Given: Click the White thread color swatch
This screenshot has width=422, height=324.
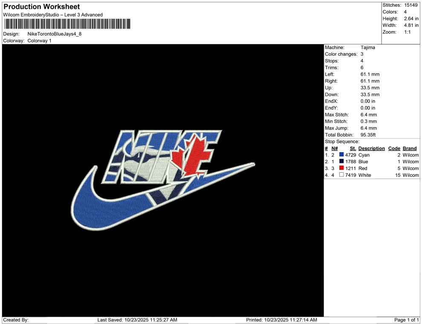Looking at the screenshot, I should [x=341, y=175].
